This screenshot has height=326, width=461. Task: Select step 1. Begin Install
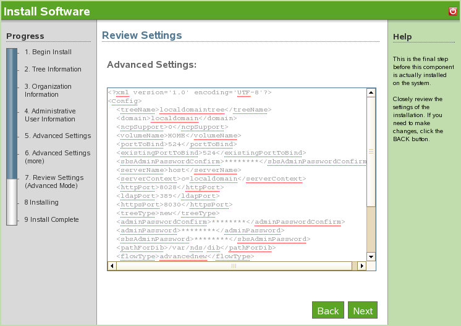point(48,52)
